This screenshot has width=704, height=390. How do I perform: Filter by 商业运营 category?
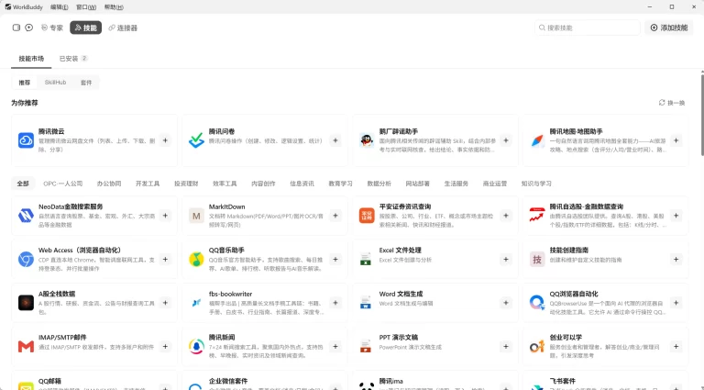click(x=495, y=184)
